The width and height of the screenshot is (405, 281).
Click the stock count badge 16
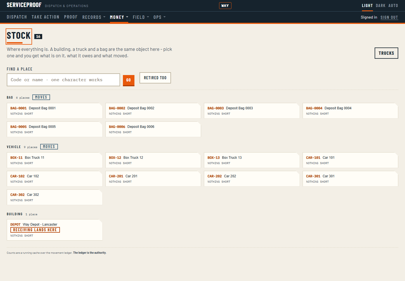tap(38, 37)
